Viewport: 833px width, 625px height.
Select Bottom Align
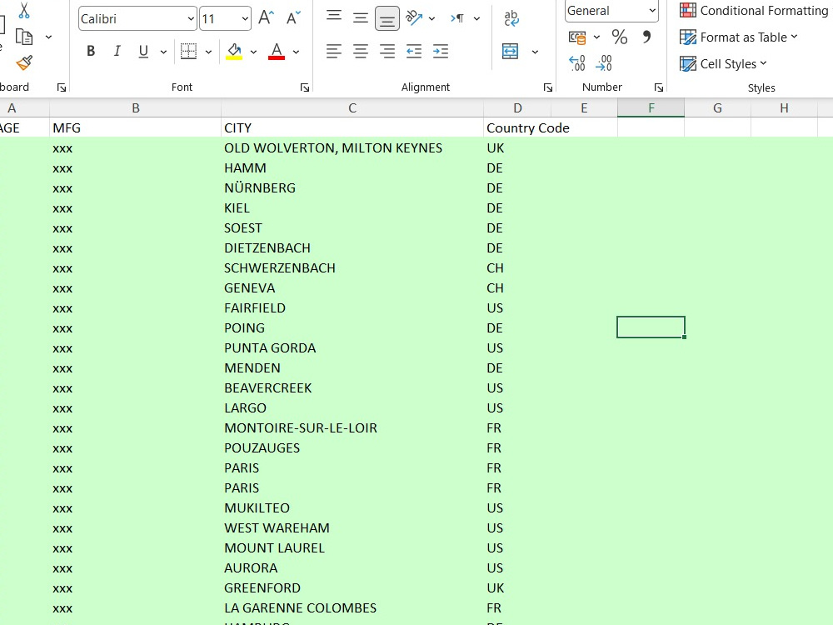(387, 19)
